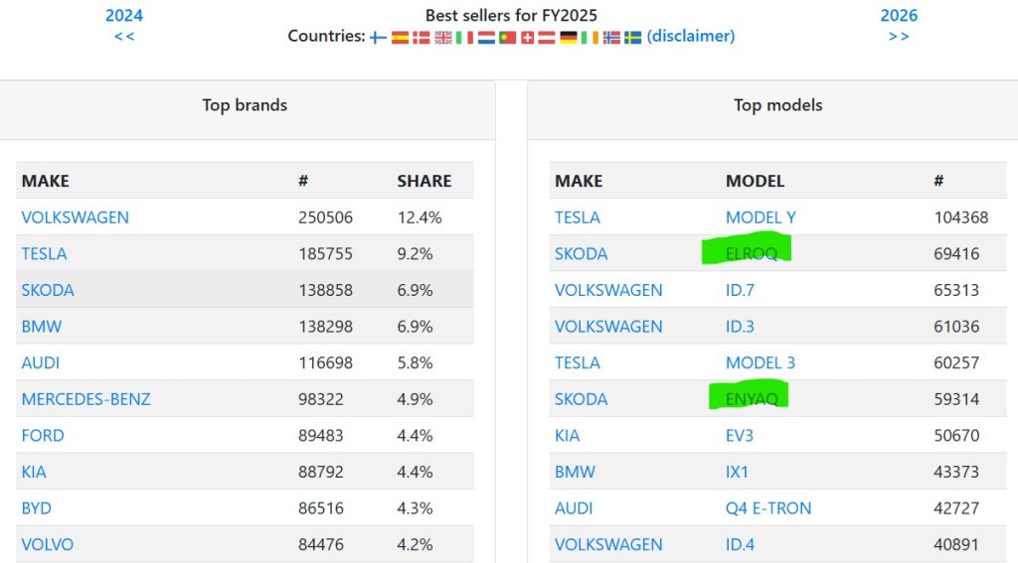Open the MODEL Y model link
The height and width of the screenshot is (563, 1018).
pyautogui.click(x=761, y=217)
